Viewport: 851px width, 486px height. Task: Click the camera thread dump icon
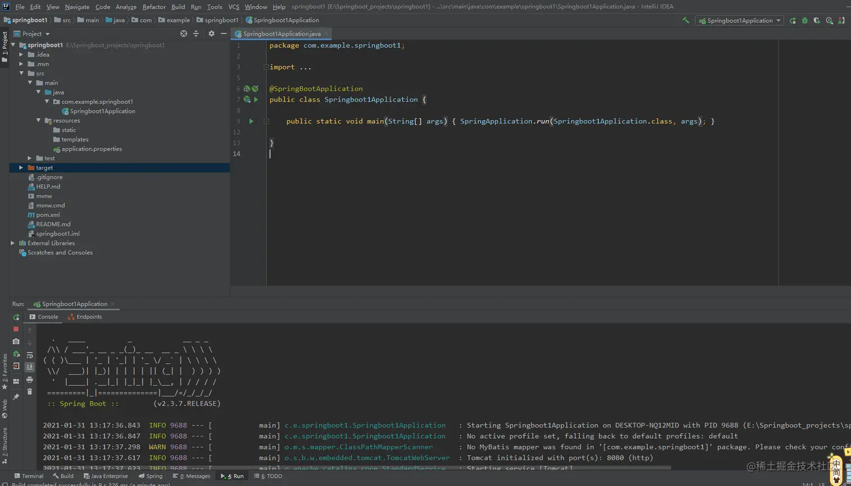[16, 342]
